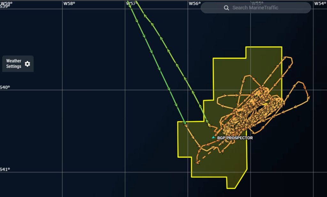
Task: Click the W57° longitude label
Action: pos(131,4)
